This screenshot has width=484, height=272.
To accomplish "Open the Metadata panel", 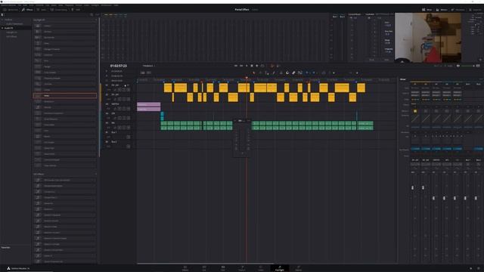I will click(x=458, y=10).
